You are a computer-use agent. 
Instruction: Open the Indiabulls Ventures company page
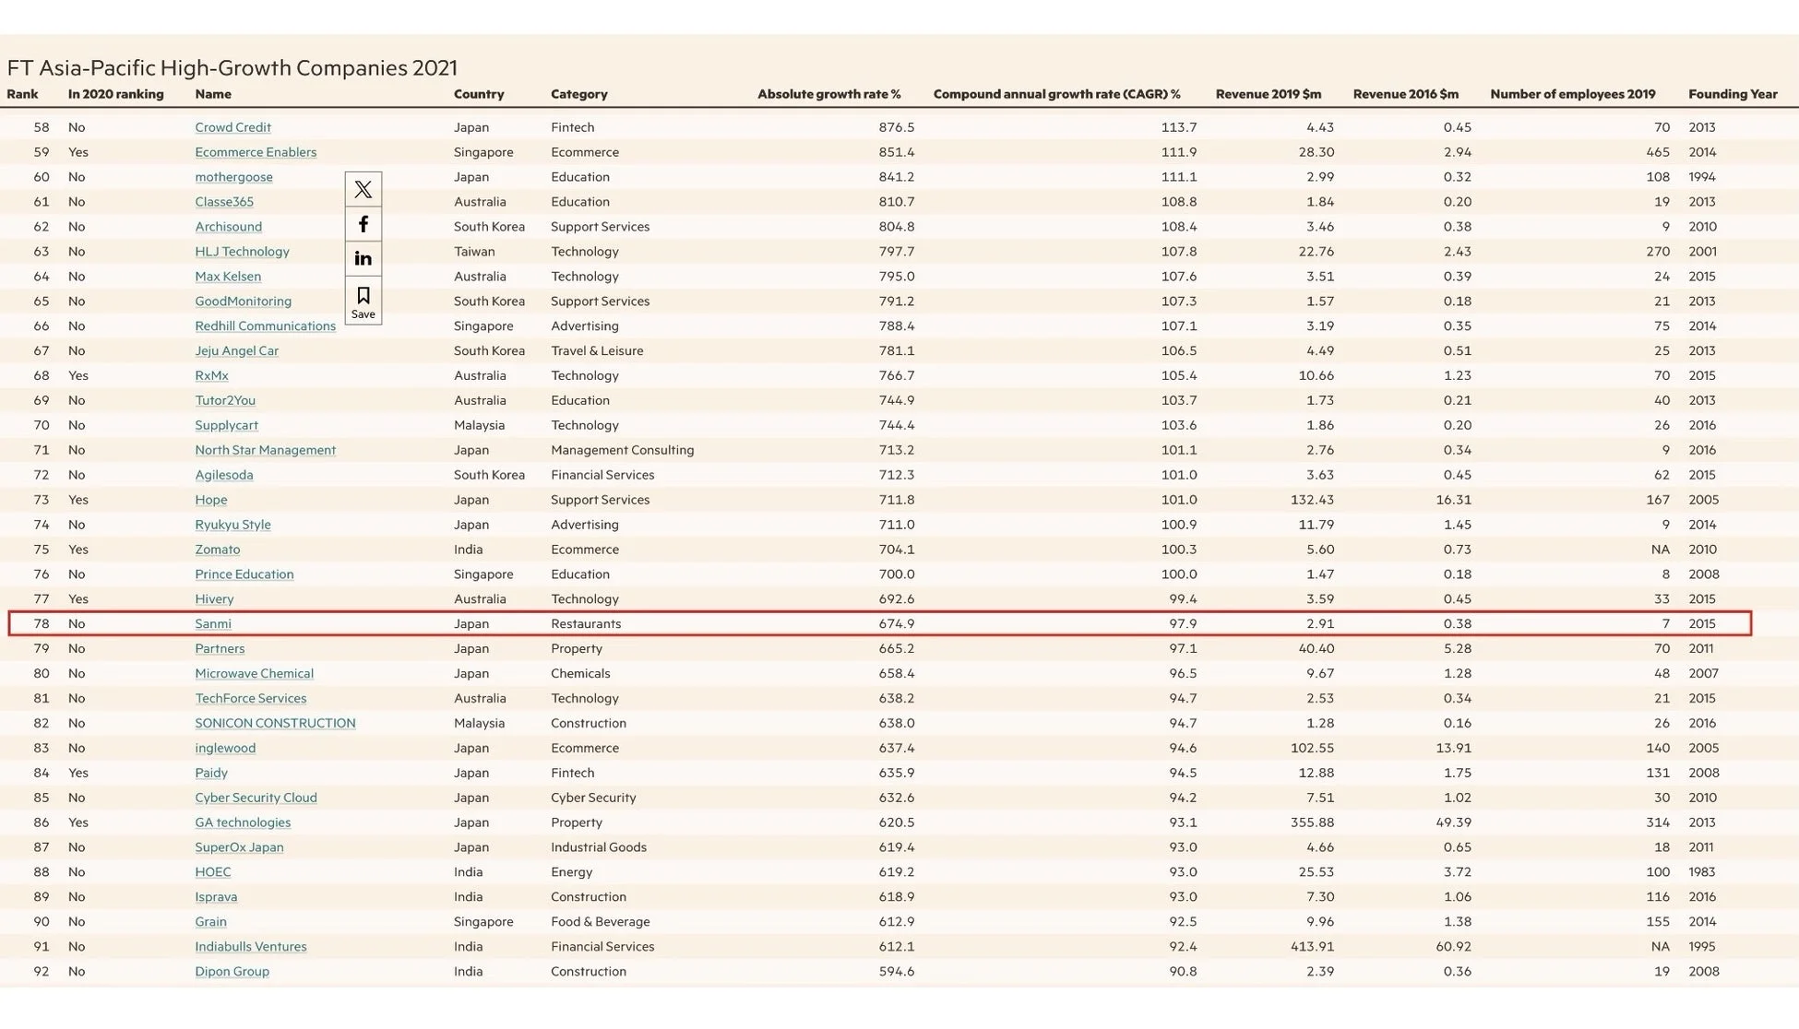click(x=250, y=946)
